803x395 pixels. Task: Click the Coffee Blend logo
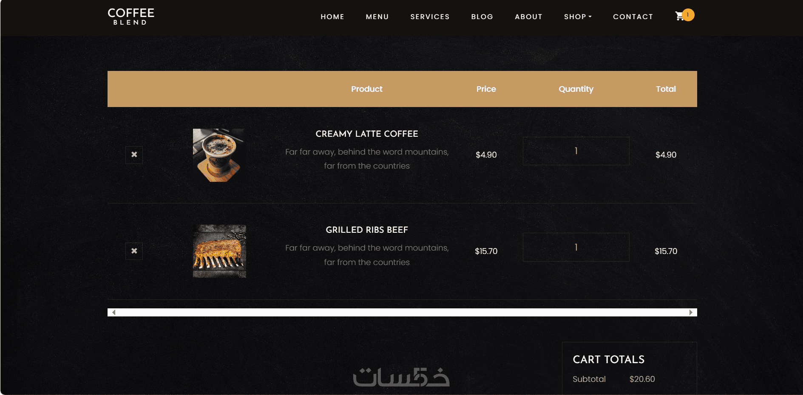click(x=131, y=17)
